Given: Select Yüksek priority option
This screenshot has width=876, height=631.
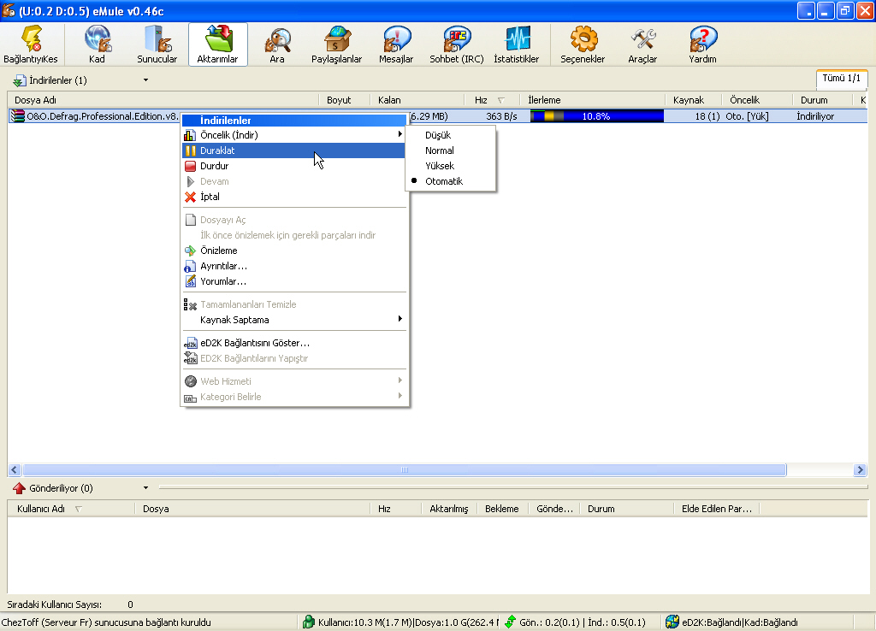Looking at the screenshot, I should pyautogui.click(x=450, y=166).
